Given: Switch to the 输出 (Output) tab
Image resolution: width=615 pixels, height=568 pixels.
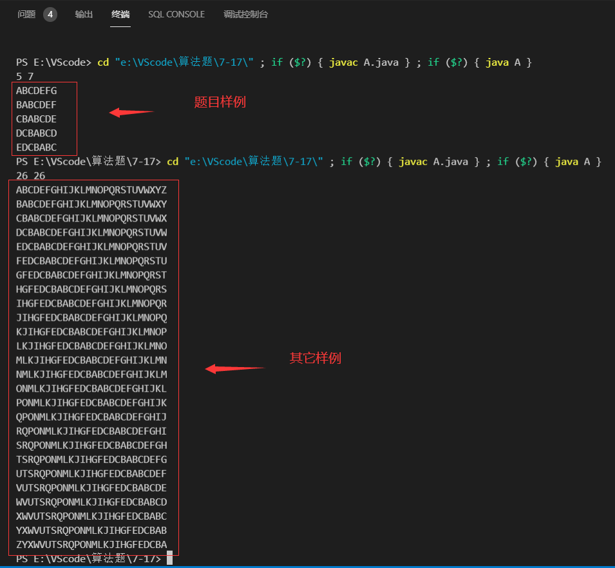Looking at the screenshot, I should [x=84, y=15].
